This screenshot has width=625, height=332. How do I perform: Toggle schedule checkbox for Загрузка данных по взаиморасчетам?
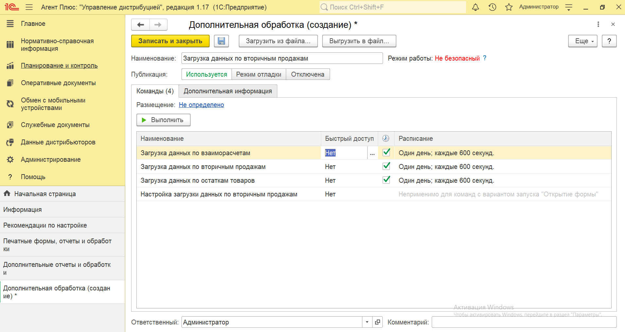pos(386,152)
